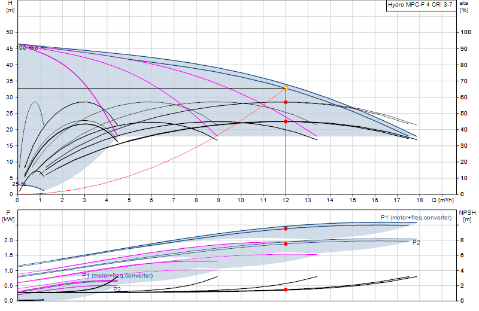Click red marker on the NPSH curve
479x311 pixels.
tap(286, 289)
